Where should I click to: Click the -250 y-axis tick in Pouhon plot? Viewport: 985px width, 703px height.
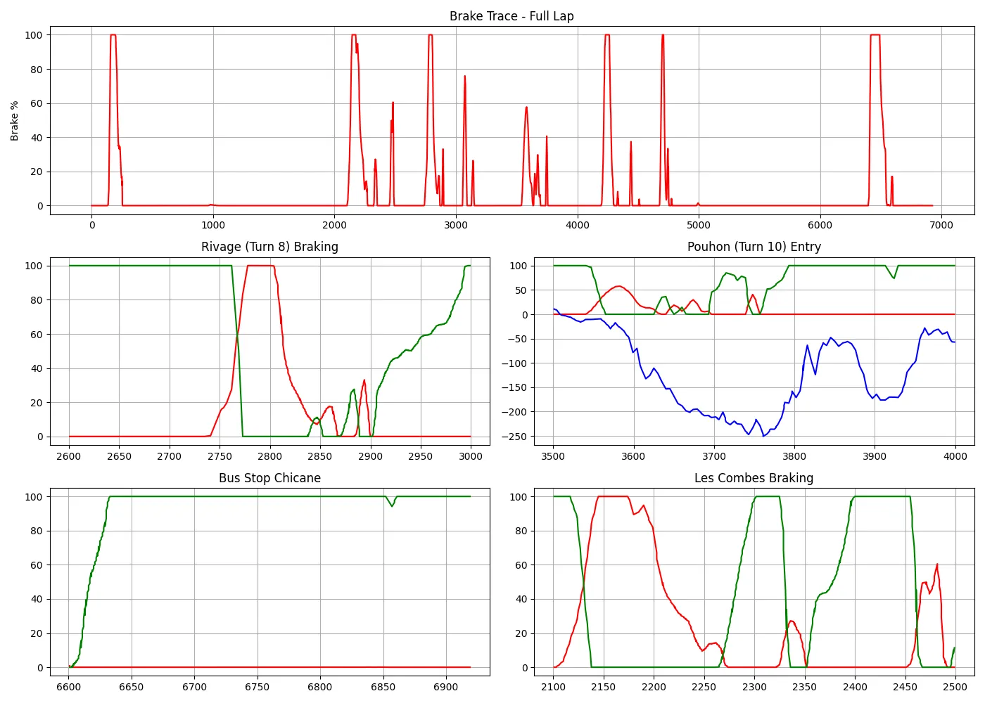(514, 437)
